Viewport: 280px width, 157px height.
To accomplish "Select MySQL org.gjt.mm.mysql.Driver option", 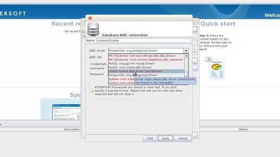I will [x=146, y=64].
